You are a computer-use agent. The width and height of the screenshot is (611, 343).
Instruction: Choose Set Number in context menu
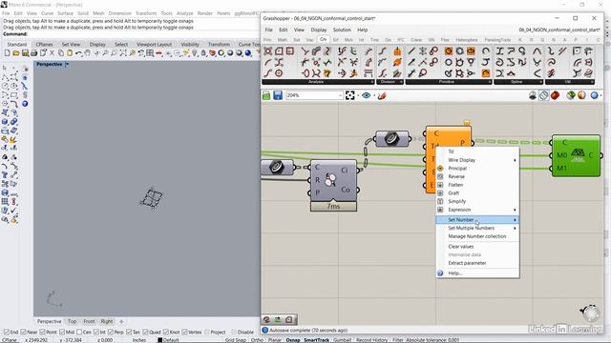point(477,220)
